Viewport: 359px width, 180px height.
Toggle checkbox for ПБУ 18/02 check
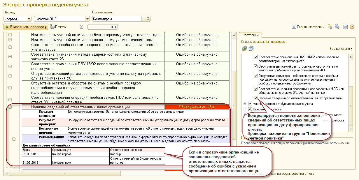coord(256,57)
